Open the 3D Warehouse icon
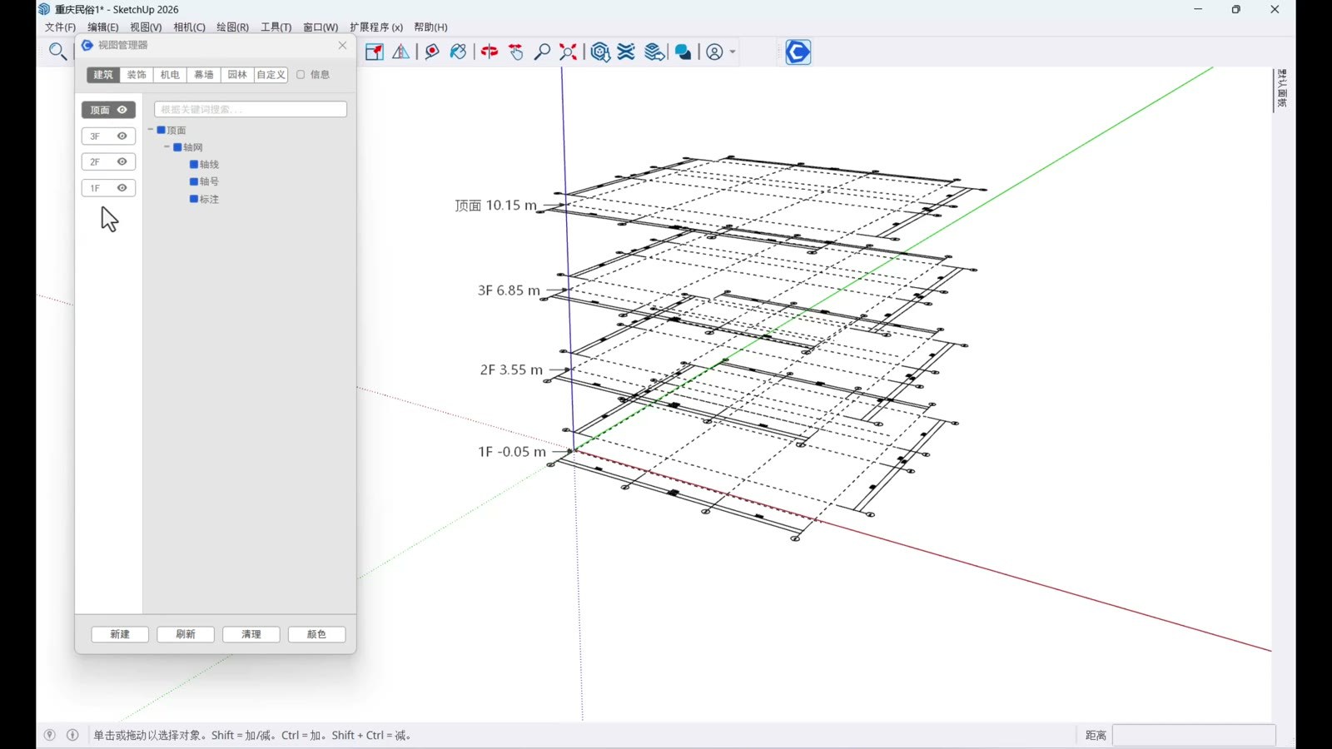The height and width of the screenshot is (749, 1332). coord(600,52)
